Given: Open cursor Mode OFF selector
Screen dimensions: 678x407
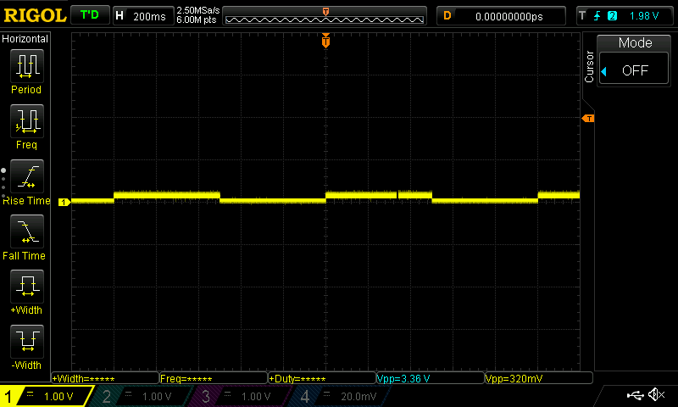Looking at the screenshot, I should pyautogui.click(x=634, y=70).
